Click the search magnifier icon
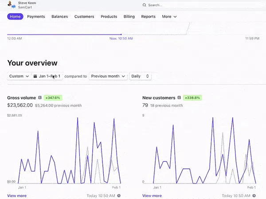Image resolution: width=266 pixels, height=199 pixels. [x=145, y=5]
